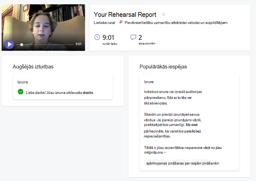Click the '2 atsauksmēm' feedback count
The width and height of the screenshot is (256, 181).
coord(147,39)
